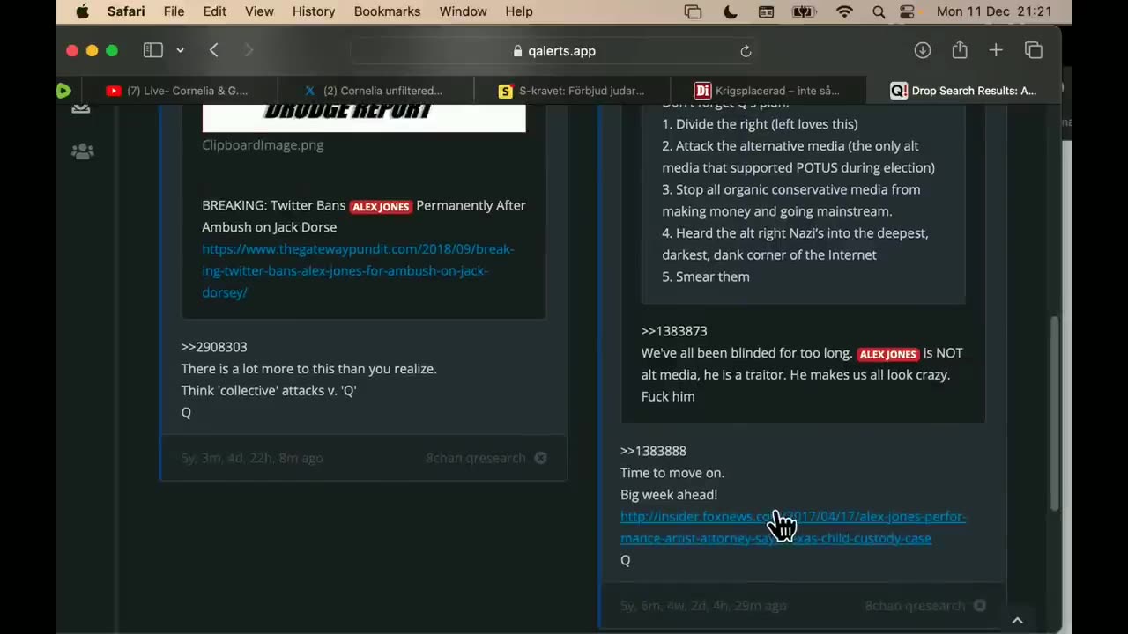Click the close icon beside left 8chan qresearch
Screen dimensions: 1128x634
click(x=540, y=458)
